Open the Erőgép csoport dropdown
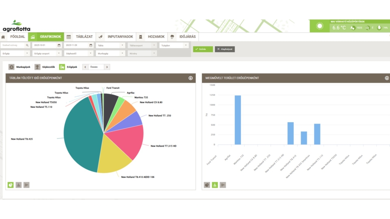The image size is (390, 219). coord(59,54)
